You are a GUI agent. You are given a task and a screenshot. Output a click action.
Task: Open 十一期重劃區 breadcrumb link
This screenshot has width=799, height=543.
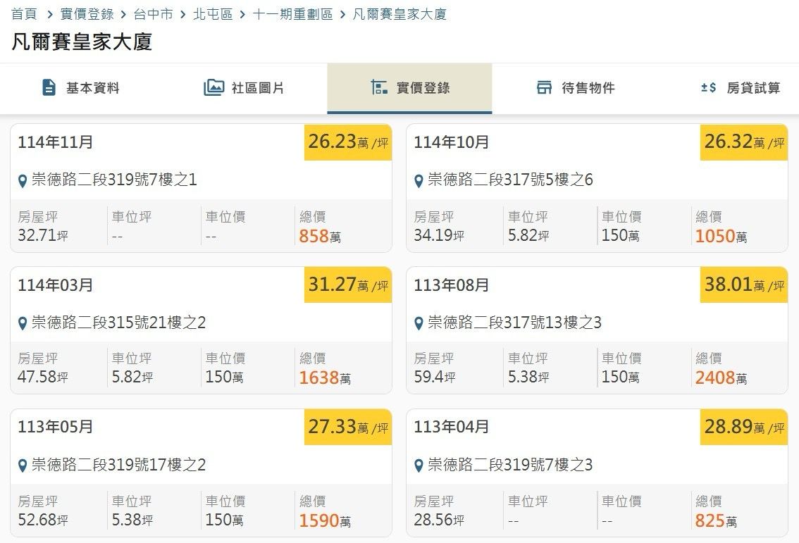coord(292,14)
